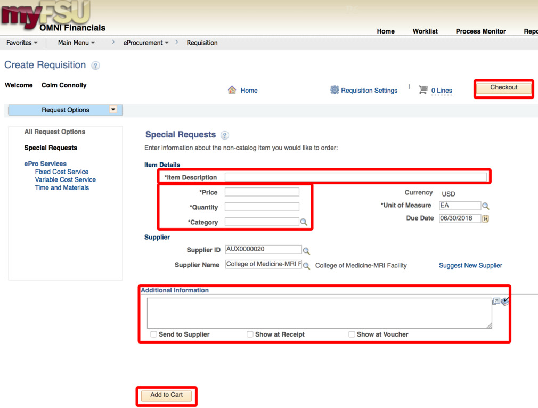Focus the Price input field
Image resolution: width=538 pixels, height=408 pixels.
tap(262, 192)
